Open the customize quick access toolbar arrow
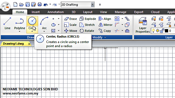The image size is (175, 98). [x=100, y=5]
